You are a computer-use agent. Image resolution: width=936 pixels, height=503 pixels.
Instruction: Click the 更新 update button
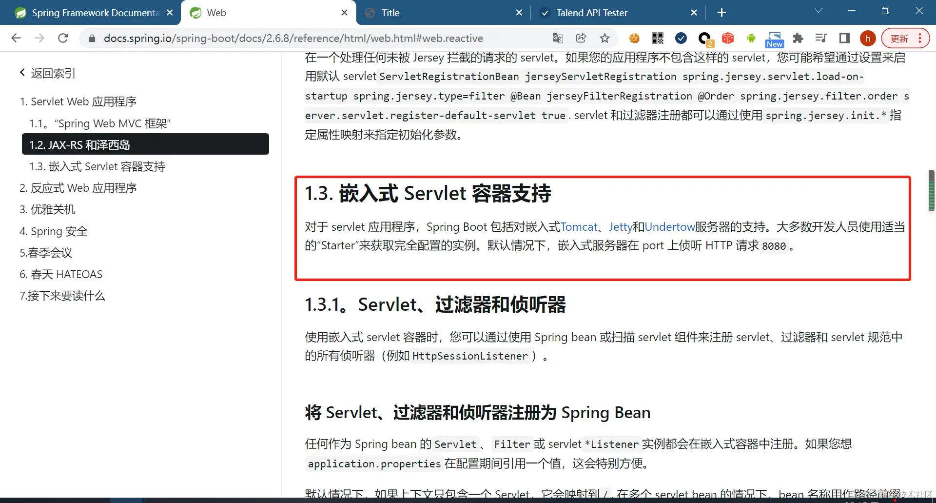(x=905, y=38)
